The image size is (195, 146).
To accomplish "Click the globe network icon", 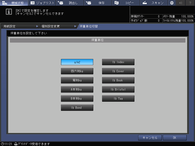I will [x=172, y=3].
